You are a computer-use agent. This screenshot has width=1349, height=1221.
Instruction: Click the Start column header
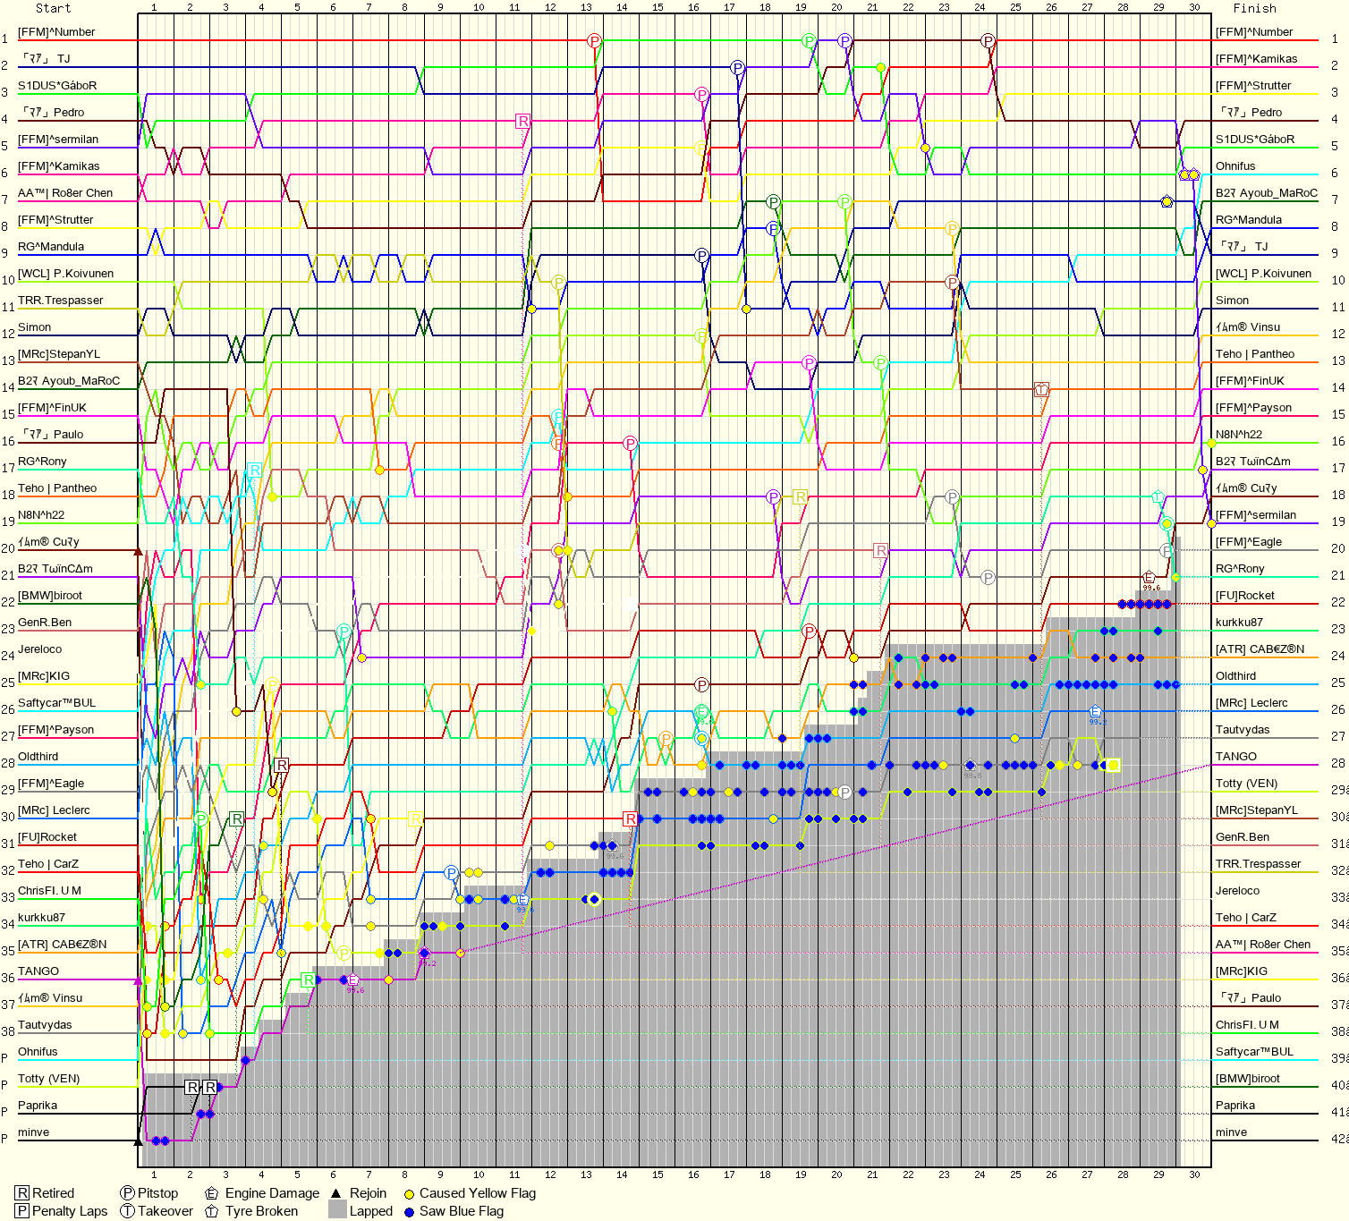click(x=53, y=8)
